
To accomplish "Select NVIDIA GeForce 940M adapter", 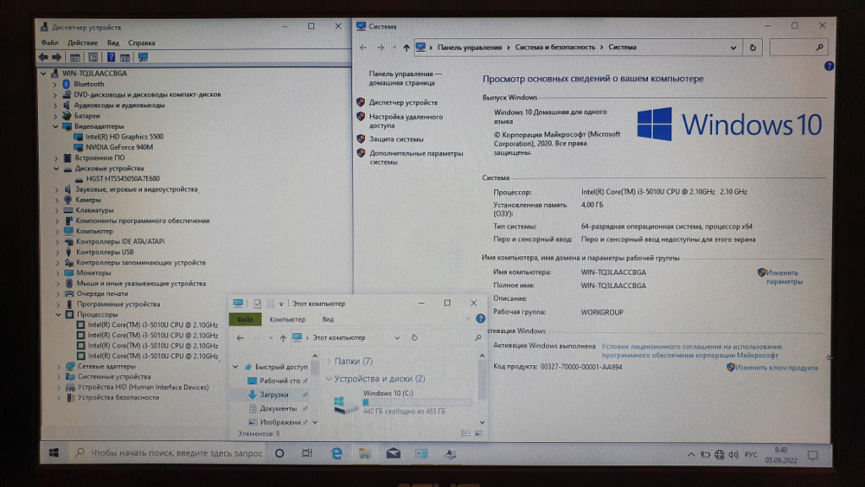I will [119, 147].
